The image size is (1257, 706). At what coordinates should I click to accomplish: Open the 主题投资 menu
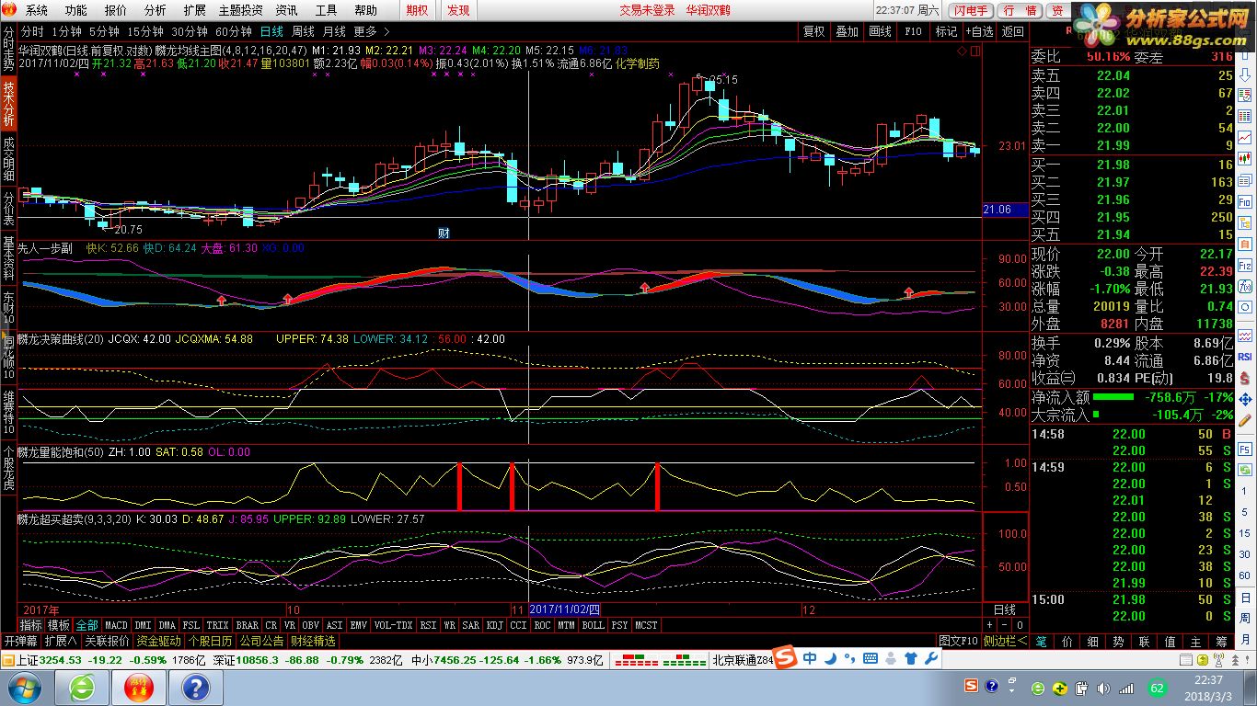(240, 10)
